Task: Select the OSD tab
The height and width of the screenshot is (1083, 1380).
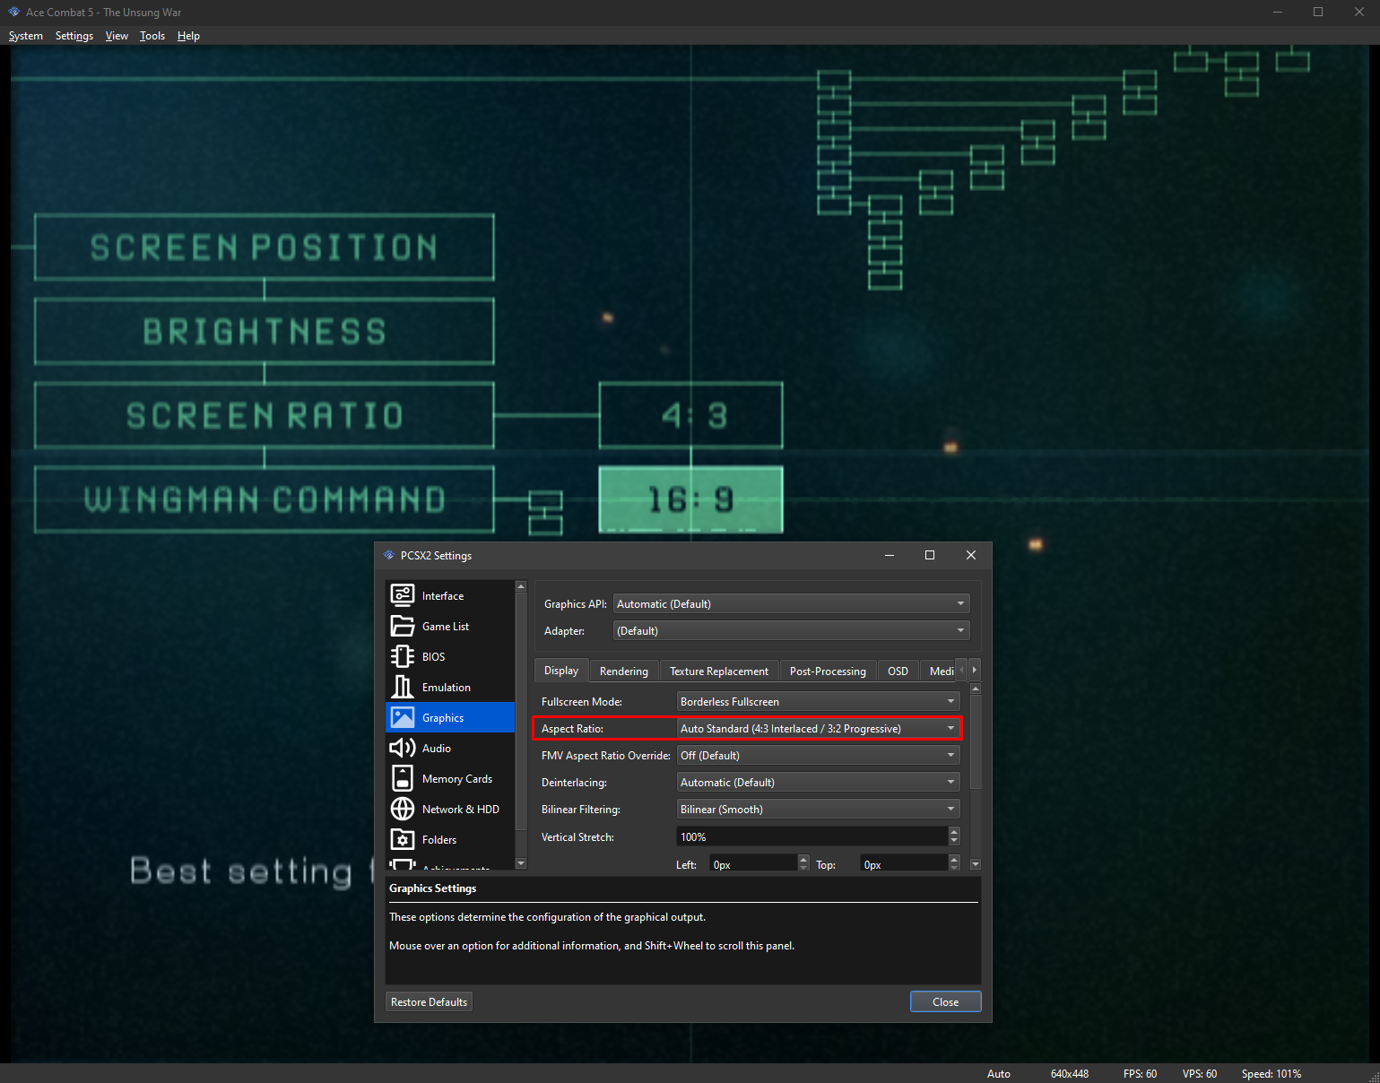Action: [898, 671]
